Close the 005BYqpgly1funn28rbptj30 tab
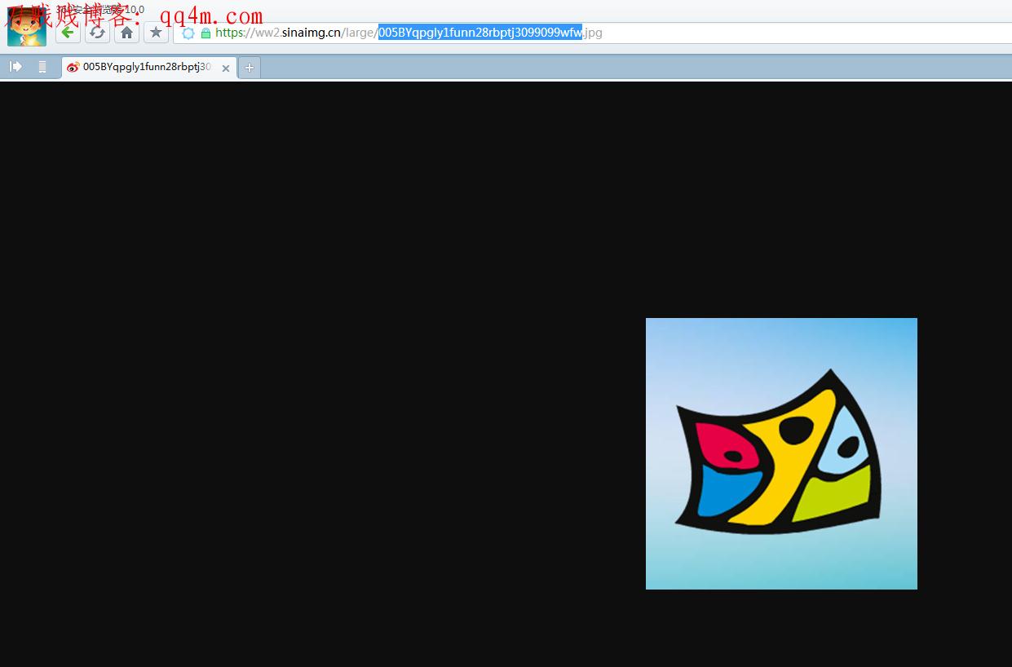The image size is (1012, 667). click(x=226, y=68)
